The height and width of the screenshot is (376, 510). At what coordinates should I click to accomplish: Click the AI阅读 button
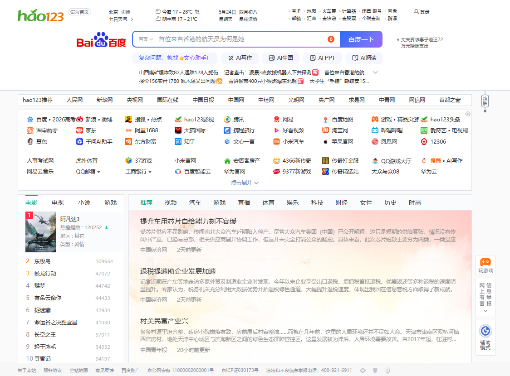(x=364, y=58)
